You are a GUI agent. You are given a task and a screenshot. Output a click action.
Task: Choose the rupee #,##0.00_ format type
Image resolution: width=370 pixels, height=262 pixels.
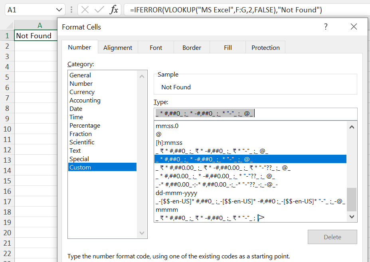[x=250, y=167]
